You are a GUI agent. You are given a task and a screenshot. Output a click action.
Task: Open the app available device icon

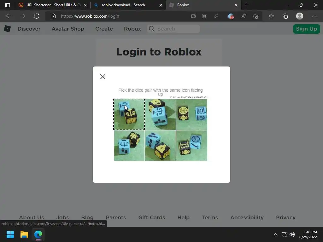click(x=193, y=16)
